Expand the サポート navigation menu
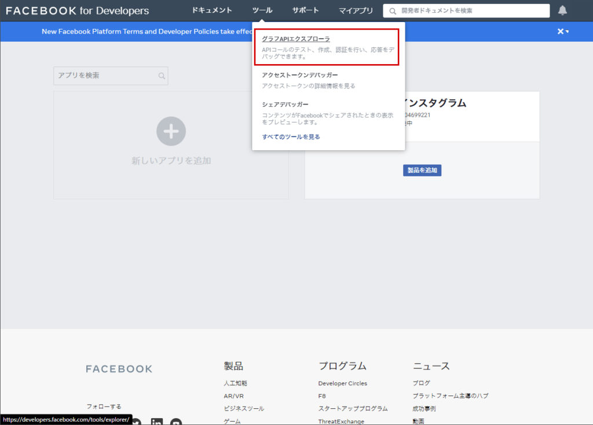 306,10
